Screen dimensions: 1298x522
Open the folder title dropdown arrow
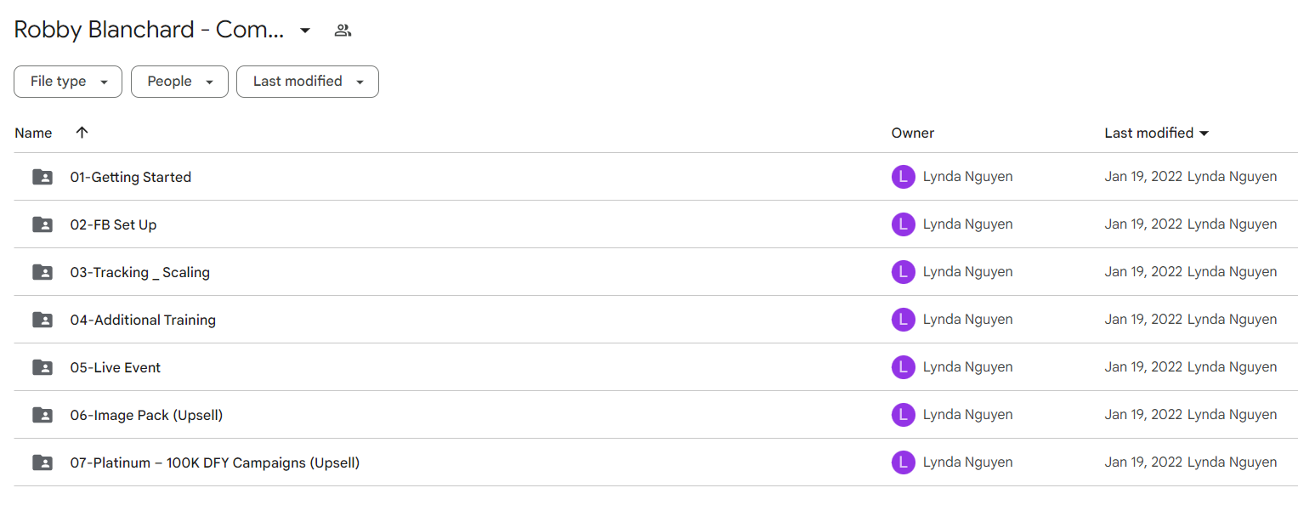point(305,31)
